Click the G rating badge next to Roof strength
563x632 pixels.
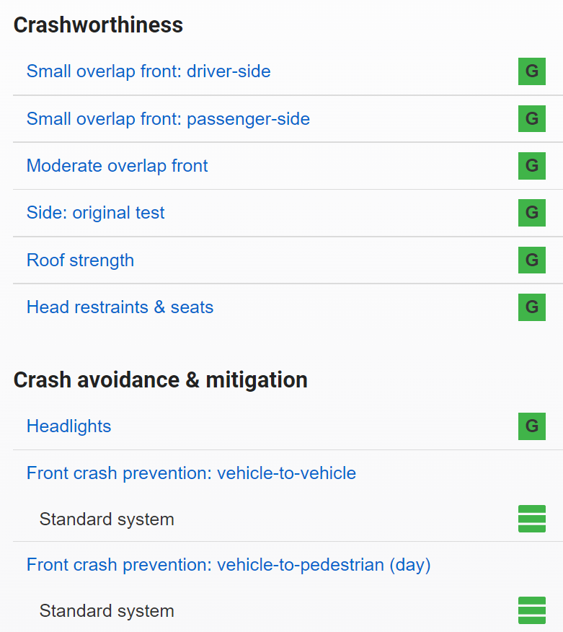pos(532,260)
